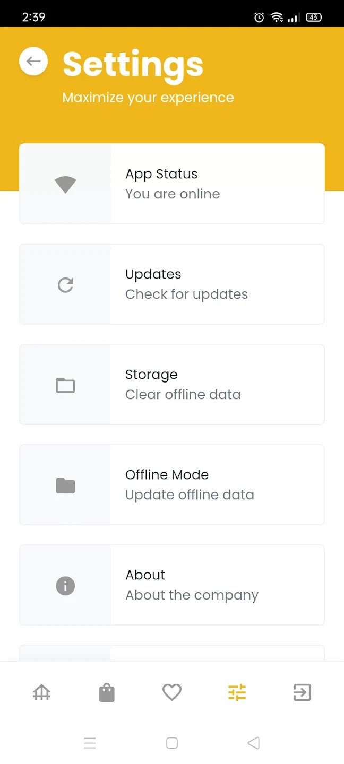Tap the wifi icon in App Status
This screenshot has height=764, width=344.
[x=65, y=184]
